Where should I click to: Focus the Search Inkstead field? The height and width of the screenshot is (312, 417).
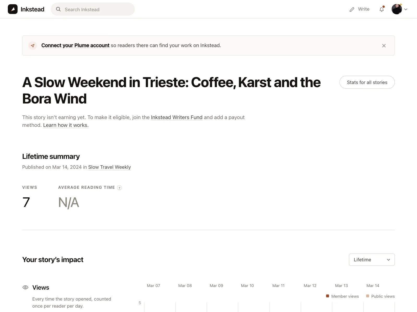pyautogui.click(x=93, y=9)
